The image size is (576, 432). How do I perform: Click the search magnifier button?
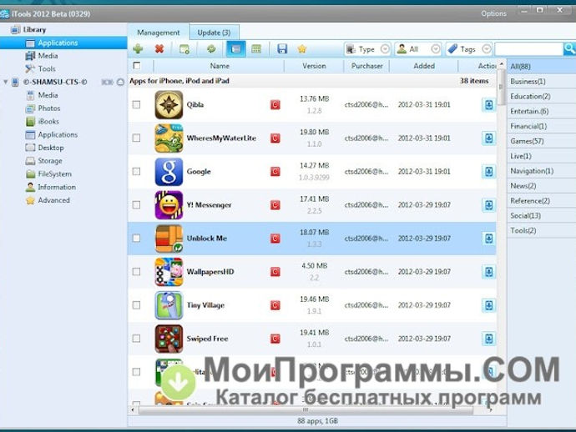(569, 48)
